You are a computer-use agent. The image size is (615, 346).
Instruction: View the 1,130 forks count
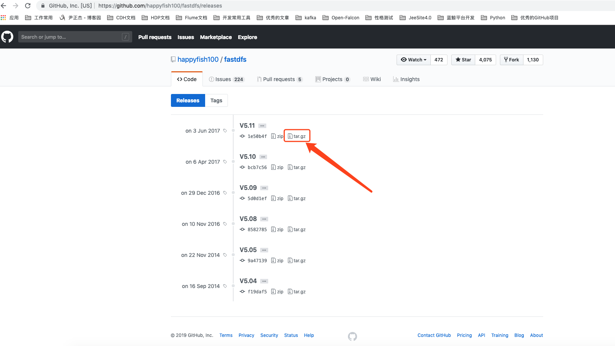[533, 60]
